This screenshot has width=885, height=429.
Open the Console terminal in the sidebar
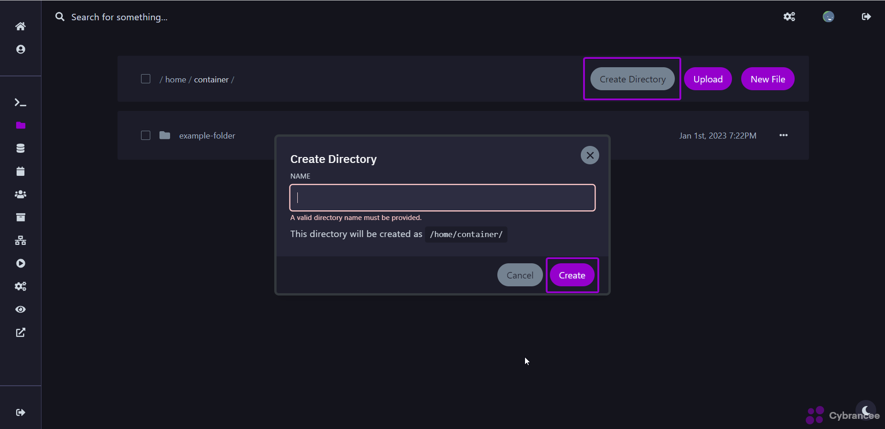20,103
